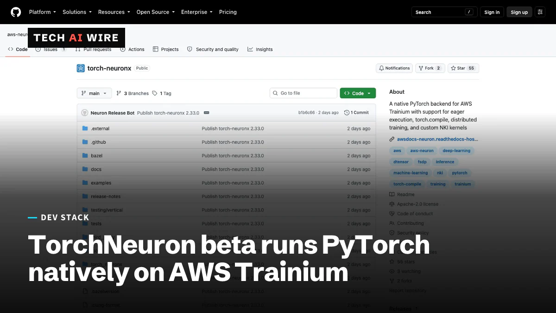The width and height of the screenshot is (556, 313).
Task: Click the magnifier icon in Go to file
Action: (x=276, y=93)
